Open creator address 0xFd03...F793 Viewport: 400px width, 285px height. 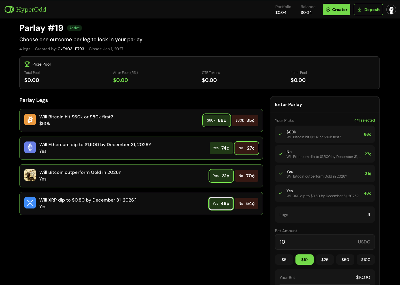click(x=71, y=49)
